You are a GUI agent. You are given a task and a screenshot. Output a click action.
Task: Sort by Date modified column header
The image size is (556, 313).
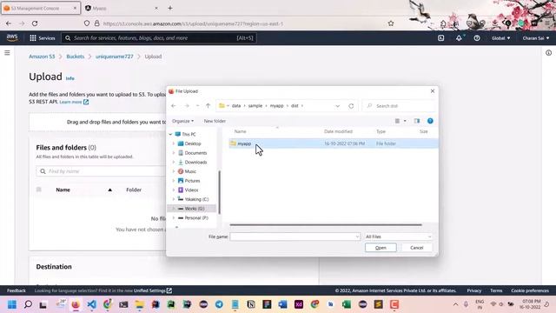[338, 131]
